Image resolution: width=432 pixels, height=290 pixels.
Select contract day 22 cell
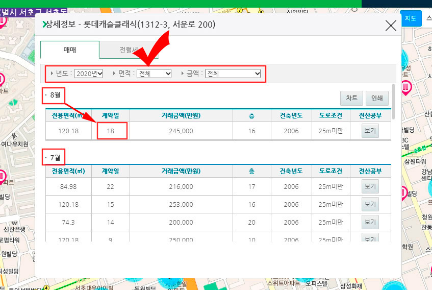coord(111,187)
